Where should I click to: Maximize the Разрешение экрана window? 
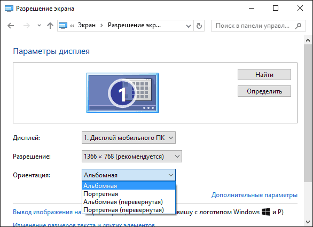pos(276,8)
